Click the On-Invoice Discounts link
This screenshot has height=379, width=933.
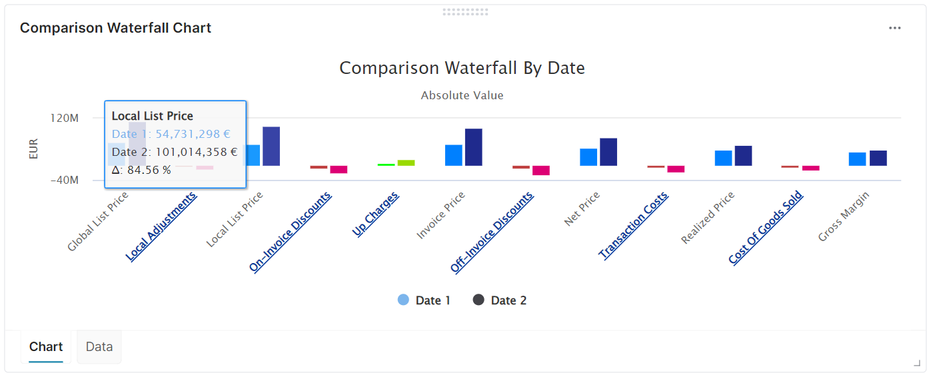click(x=291, y=232)
